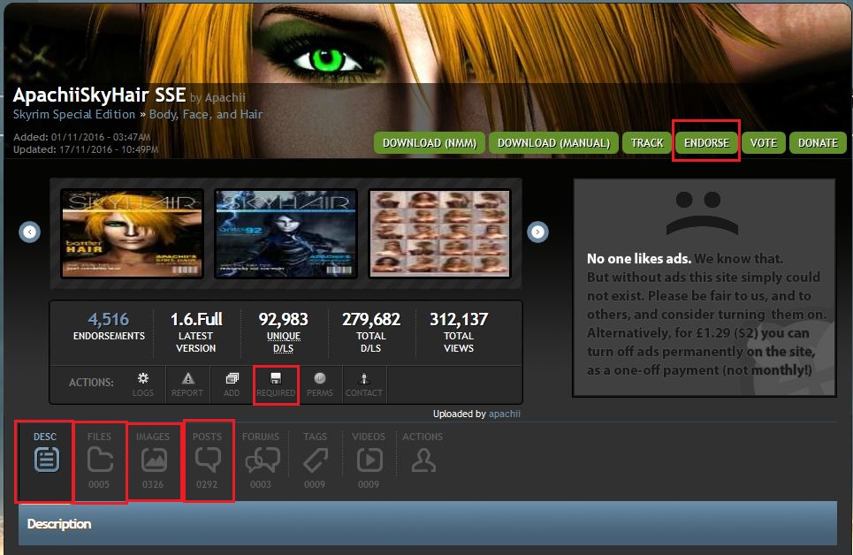Open the Files tab showing 0005
The width and height of the screenshot is (853, 555).
point(100,460)
